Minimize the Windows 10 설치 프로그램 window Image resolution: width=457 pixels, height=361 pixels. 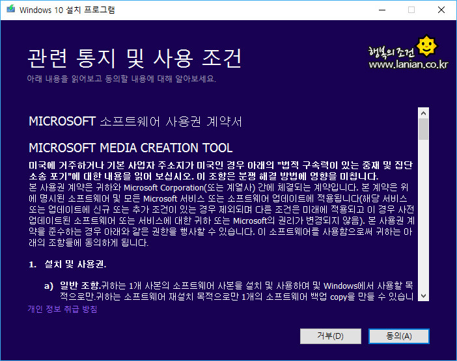coord(382,10)
